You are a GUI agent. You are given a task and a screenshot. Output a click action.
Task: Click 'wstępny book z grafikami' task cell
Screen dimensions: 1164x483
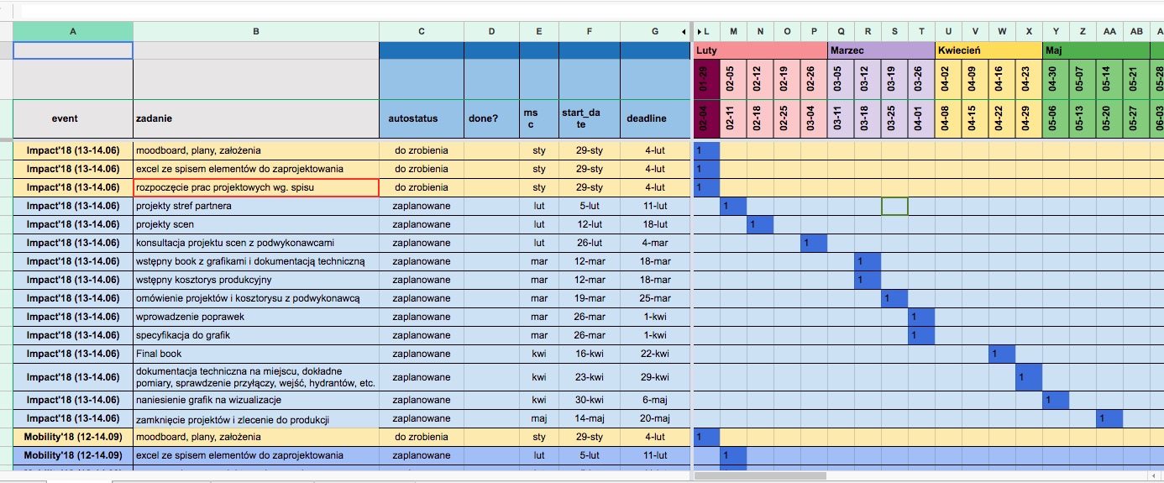click(x=256, y=261)
